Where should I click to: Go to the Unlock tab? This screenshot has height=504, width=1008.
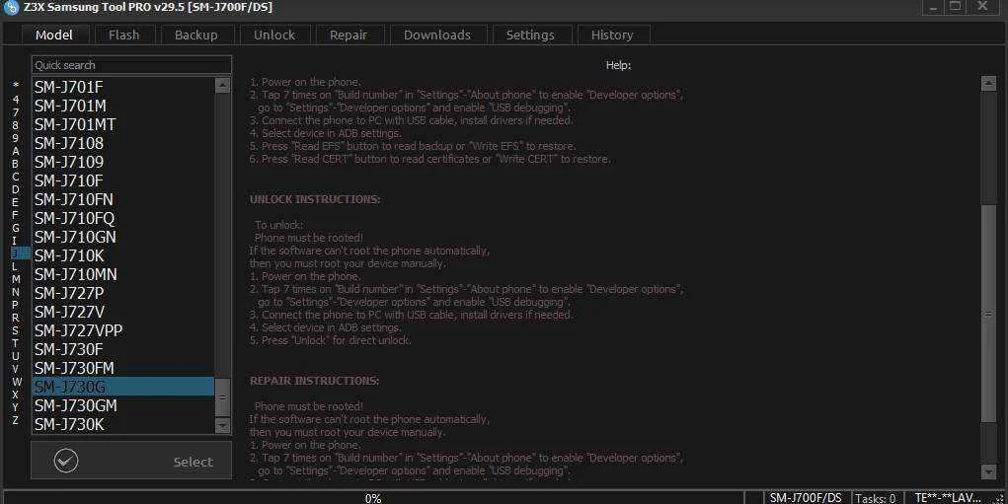coord(274,35)
